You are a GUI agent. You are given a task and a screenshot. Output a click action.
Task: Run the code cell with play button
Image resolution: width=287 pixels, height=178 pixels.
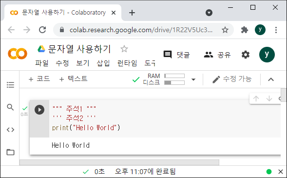point(39,110)
